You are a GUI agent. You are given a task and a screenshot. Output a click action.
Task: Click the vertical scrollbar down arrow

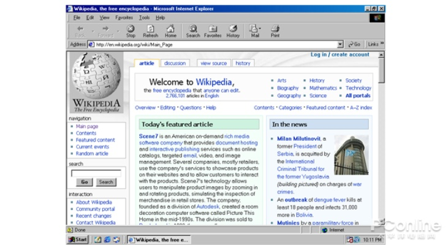point(382,221)
